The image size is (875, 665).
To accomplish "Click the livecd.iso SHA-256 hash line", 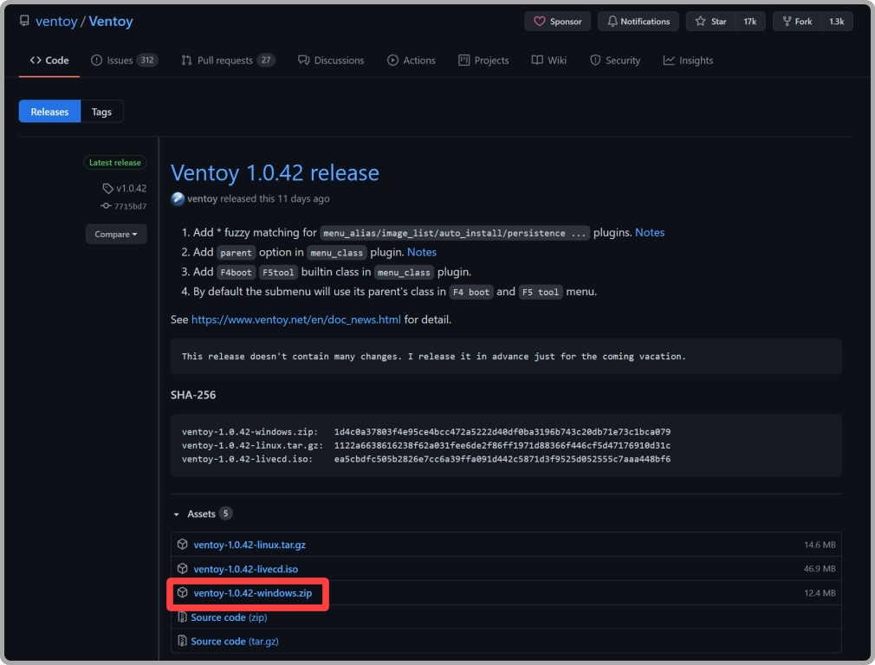I will pyautogui.click(x=426, y=459).
